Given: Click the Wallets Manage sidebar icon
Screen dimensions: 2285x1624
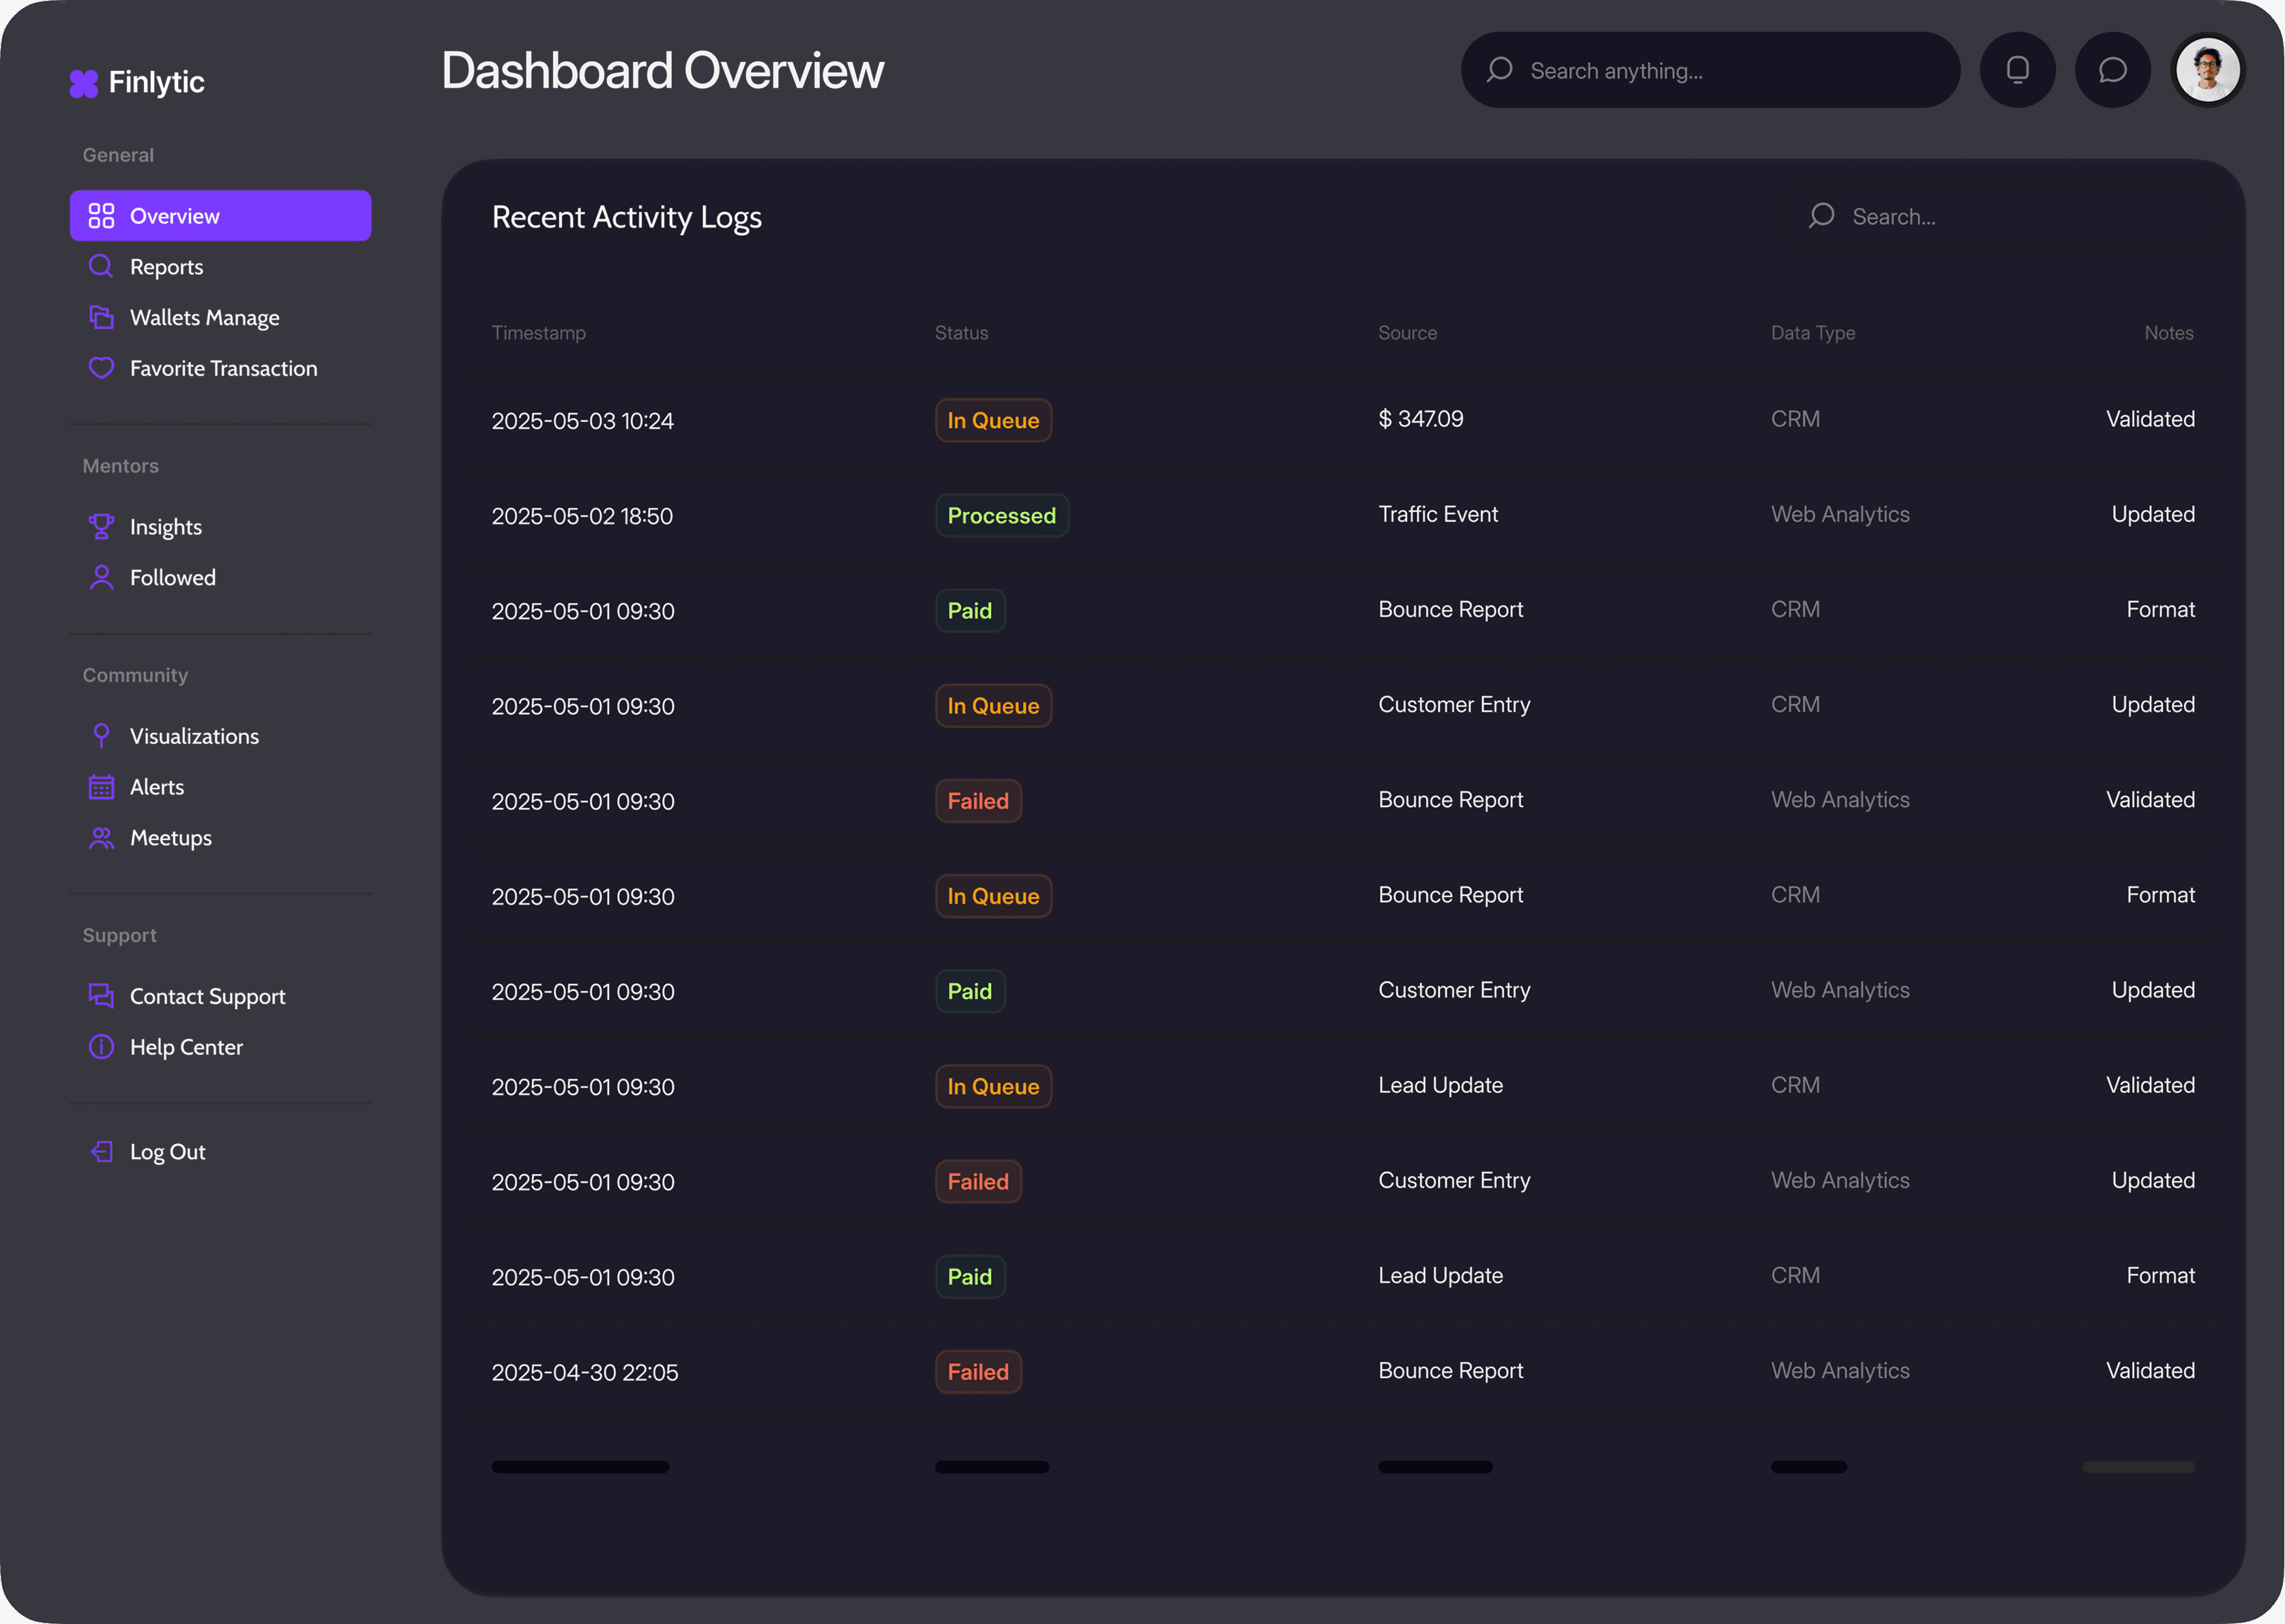Looking at the screenshot, I should point(101,317).
